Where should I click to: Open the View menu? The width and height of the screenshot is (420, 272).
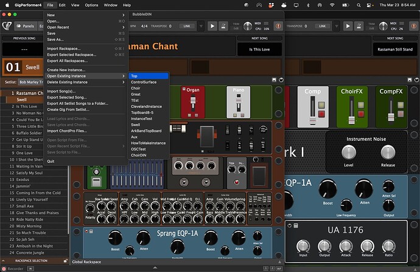(x=75, y=5)
